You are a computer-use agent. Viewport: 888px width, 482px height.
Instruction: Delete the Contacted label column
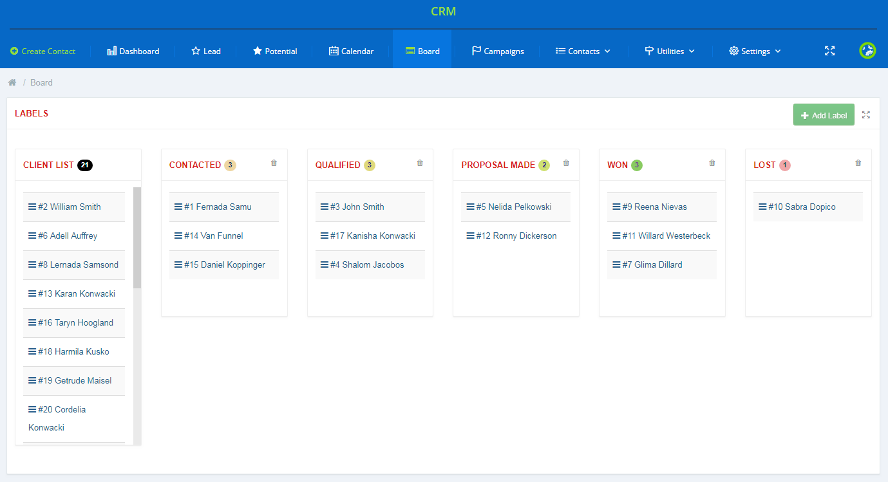coord(274,163)
